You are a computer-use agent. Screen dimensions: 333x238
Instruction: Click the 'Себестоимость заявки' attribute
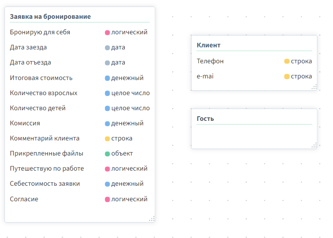[45, 184]
